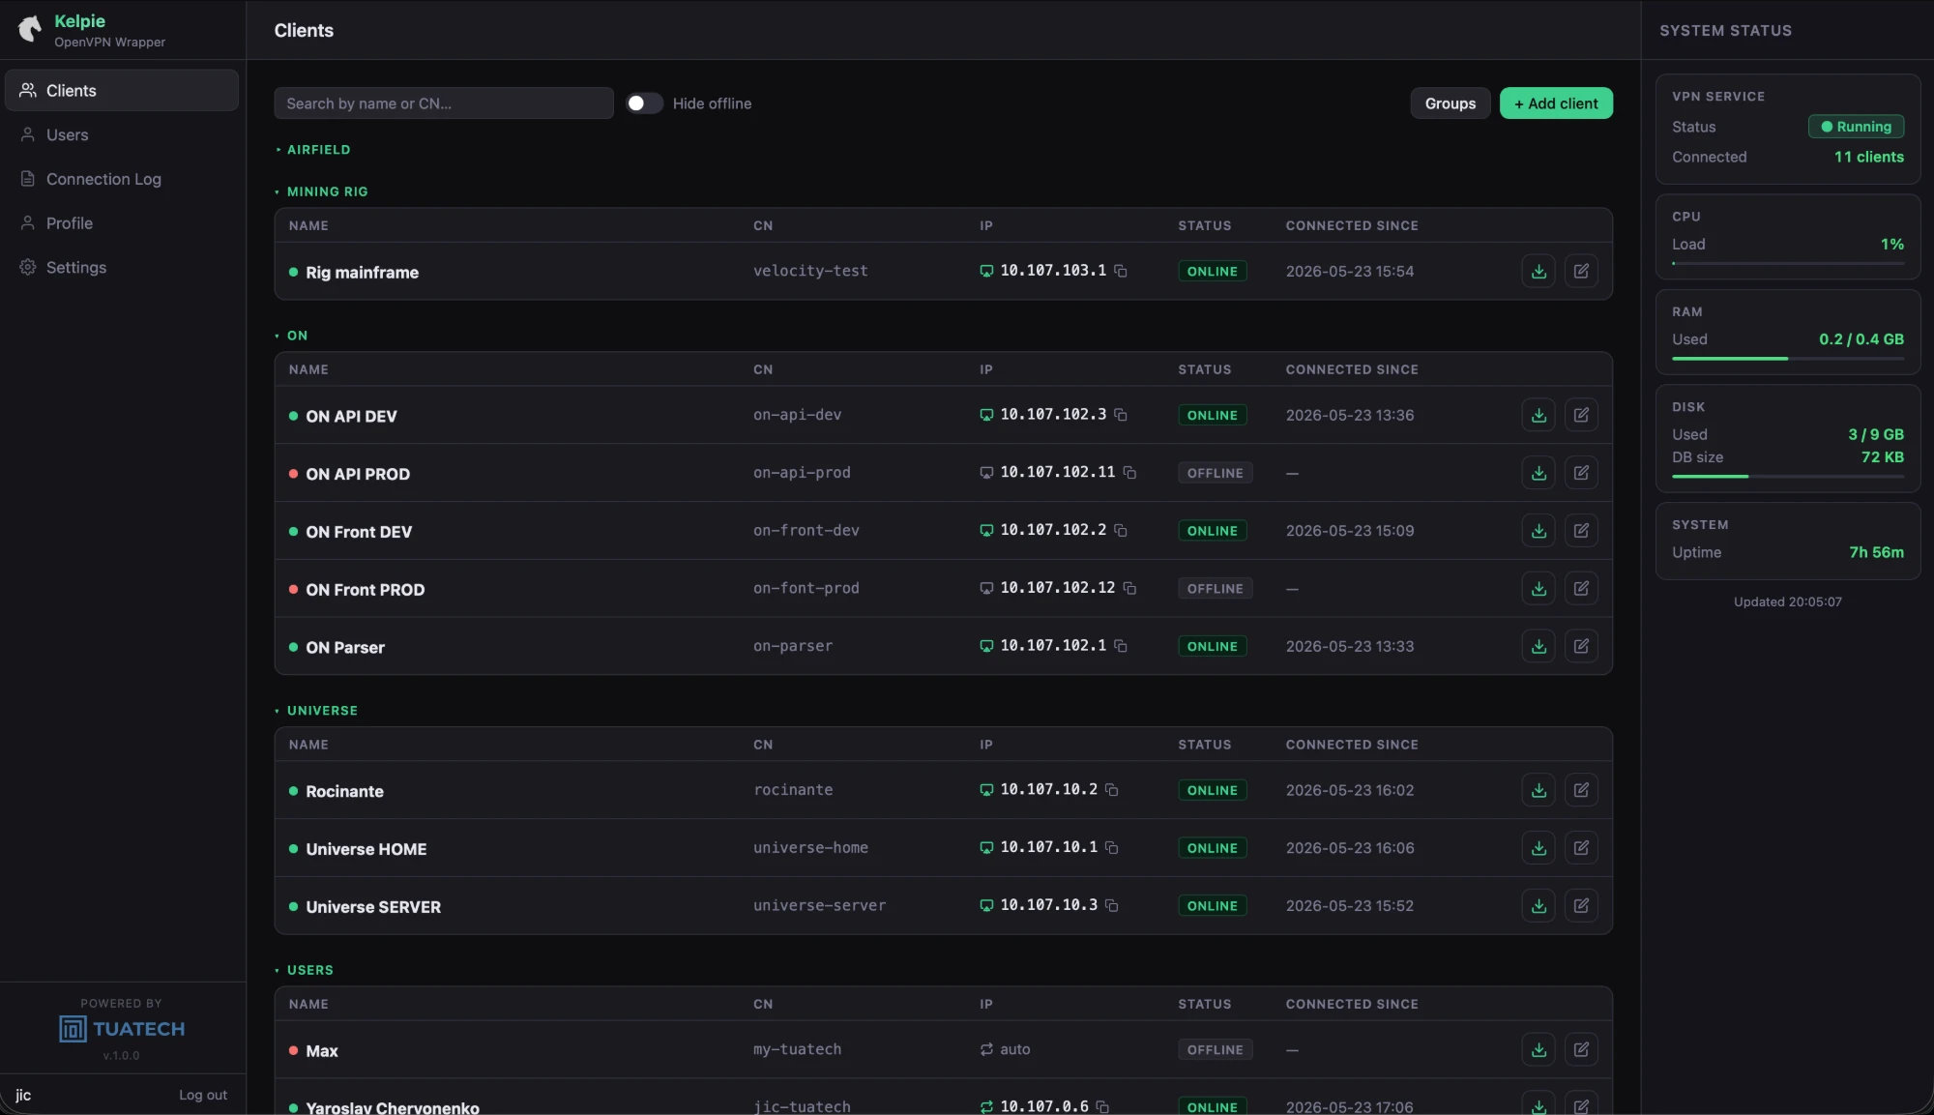
Task: Open the Connection Log page
Action: 122,179
